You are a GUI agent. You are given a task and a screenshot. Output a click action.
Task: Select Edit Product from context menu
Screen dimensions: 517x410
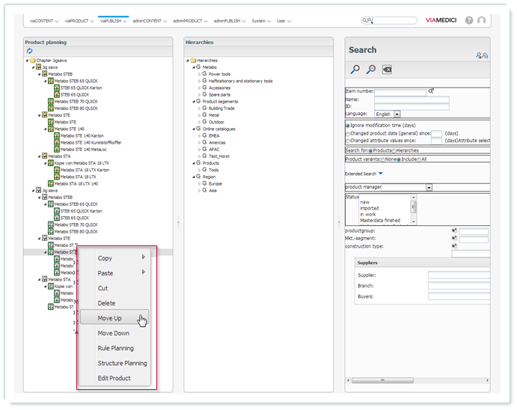[x=114, y=378]
